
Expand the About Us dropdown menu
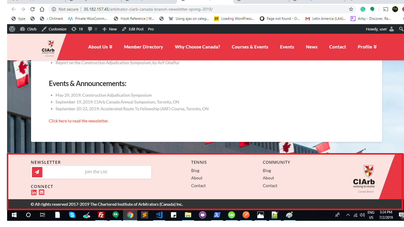click(x=100, y=47)
